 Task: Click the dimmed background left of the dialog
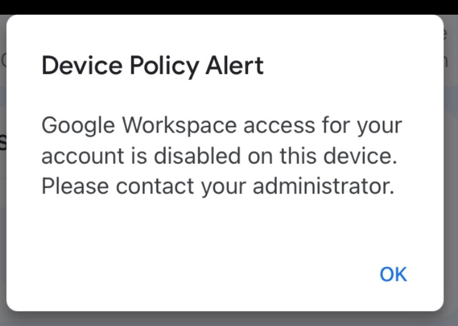[x=3, y=183]
